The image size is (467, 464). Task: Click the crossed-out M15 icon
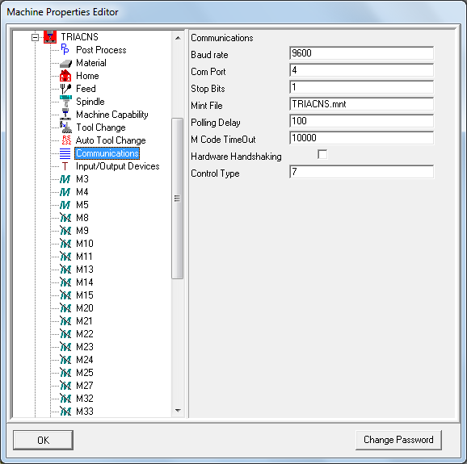(65, 295)
